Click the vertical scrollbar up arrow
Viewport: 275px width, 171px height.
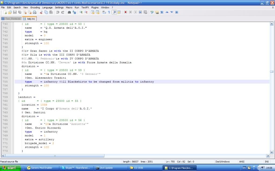pos(272,24)
